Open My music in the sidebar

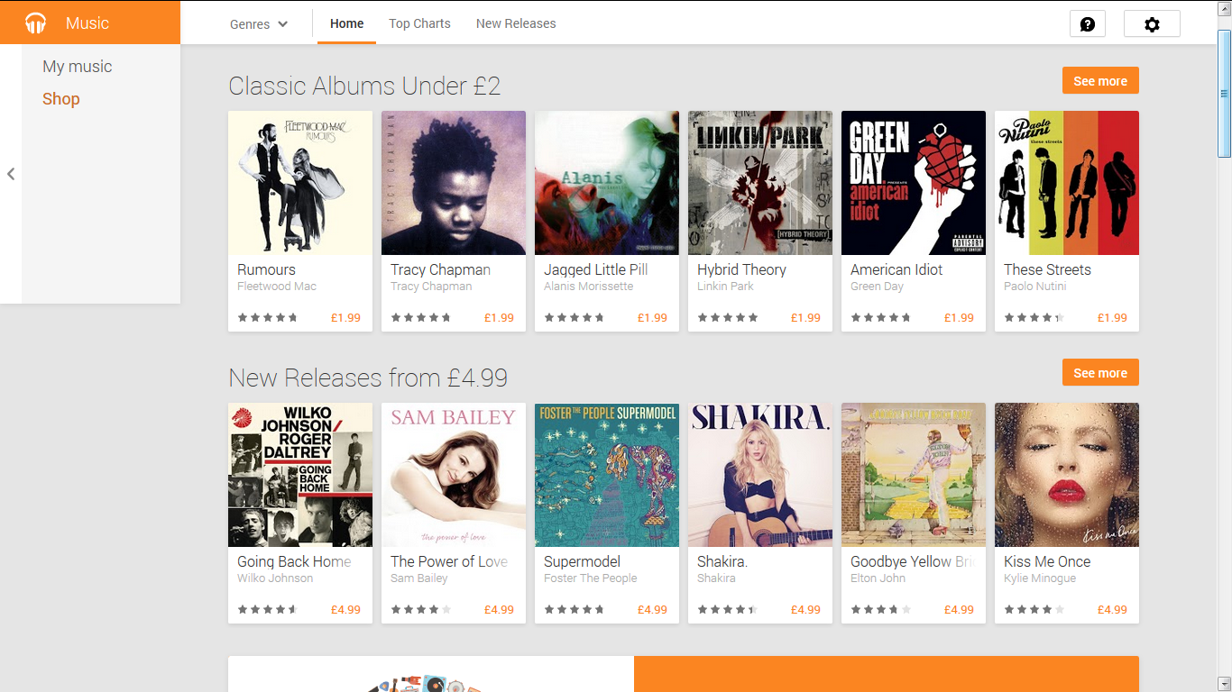click(x=78, y=67)
